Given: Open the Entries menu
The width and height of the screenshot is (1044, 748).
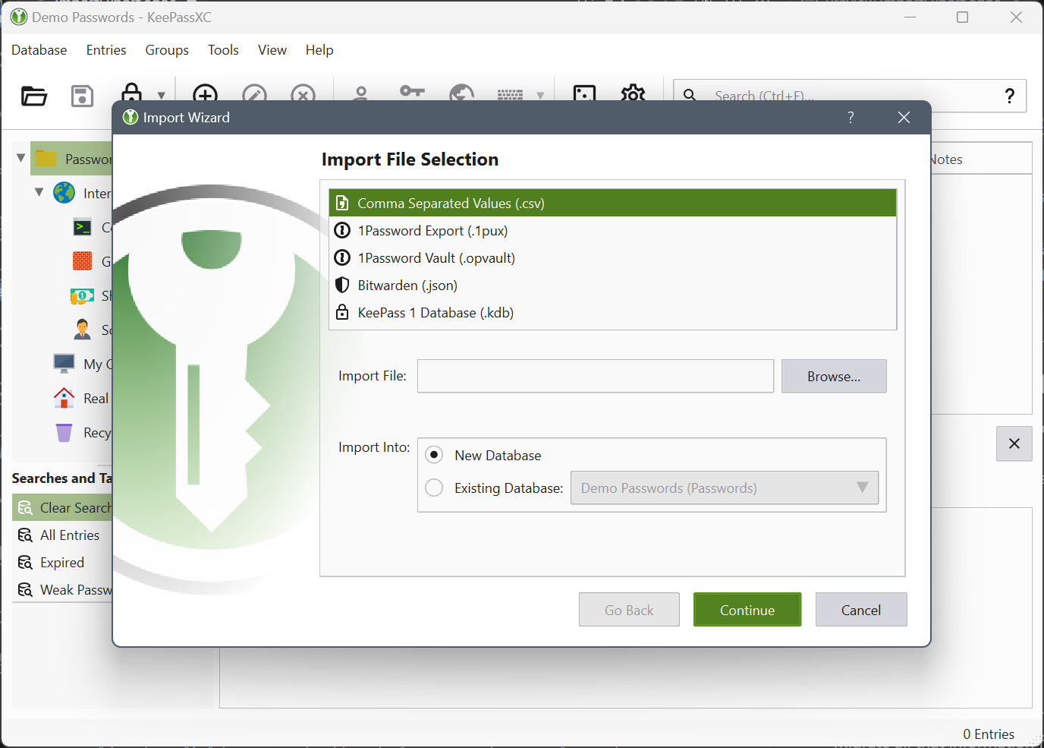Looking at the screenshot, I should [x=106, y=50].
